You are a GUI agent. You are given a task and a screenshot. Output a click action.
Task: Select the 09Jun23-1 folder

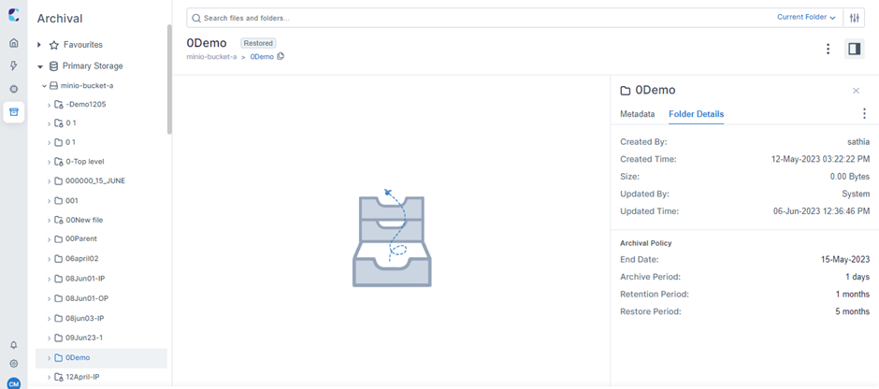point(84,338)
